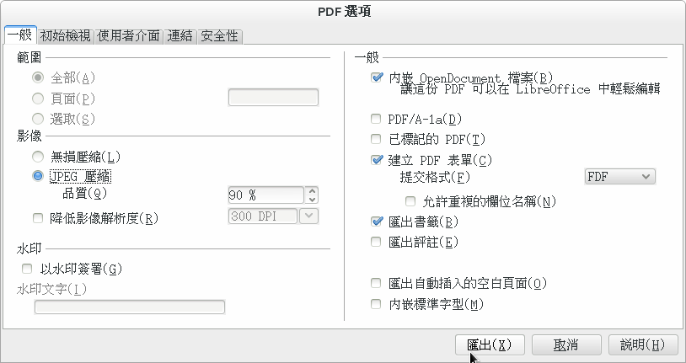The height and width of the screenshot is (363, 686).
Task: Toggle the 已標記的 PDF checkbox
Action: click(x=376, y=139)
